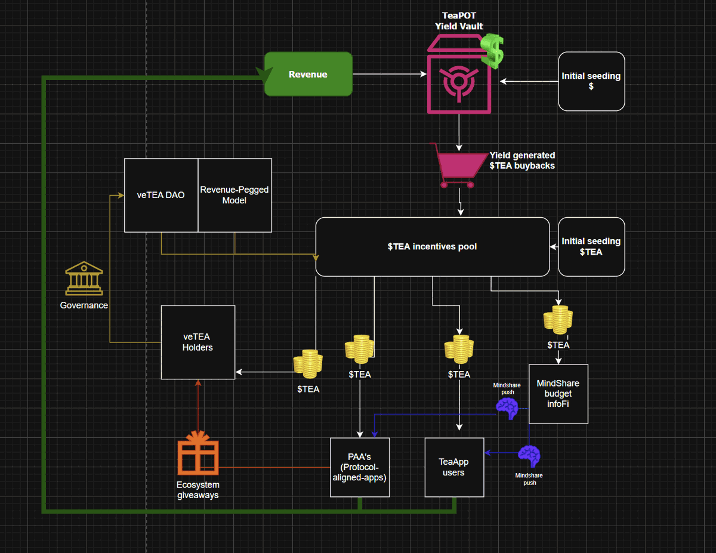Select the $TEA incentives pool box

(x=433, y=246)
